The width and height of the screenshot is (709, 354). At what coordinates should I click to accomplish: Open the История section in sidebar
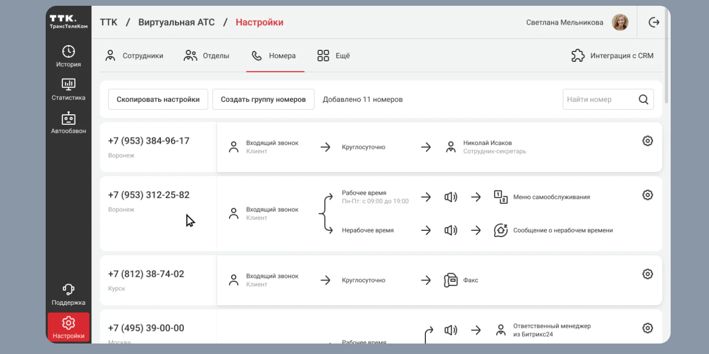68,57
